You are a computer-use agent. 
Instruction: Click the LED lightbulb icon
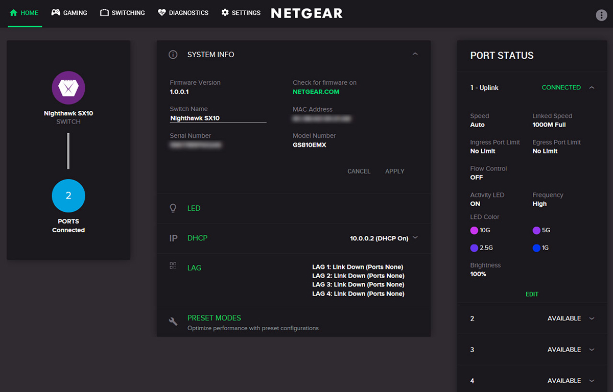(x=173, y=208)
